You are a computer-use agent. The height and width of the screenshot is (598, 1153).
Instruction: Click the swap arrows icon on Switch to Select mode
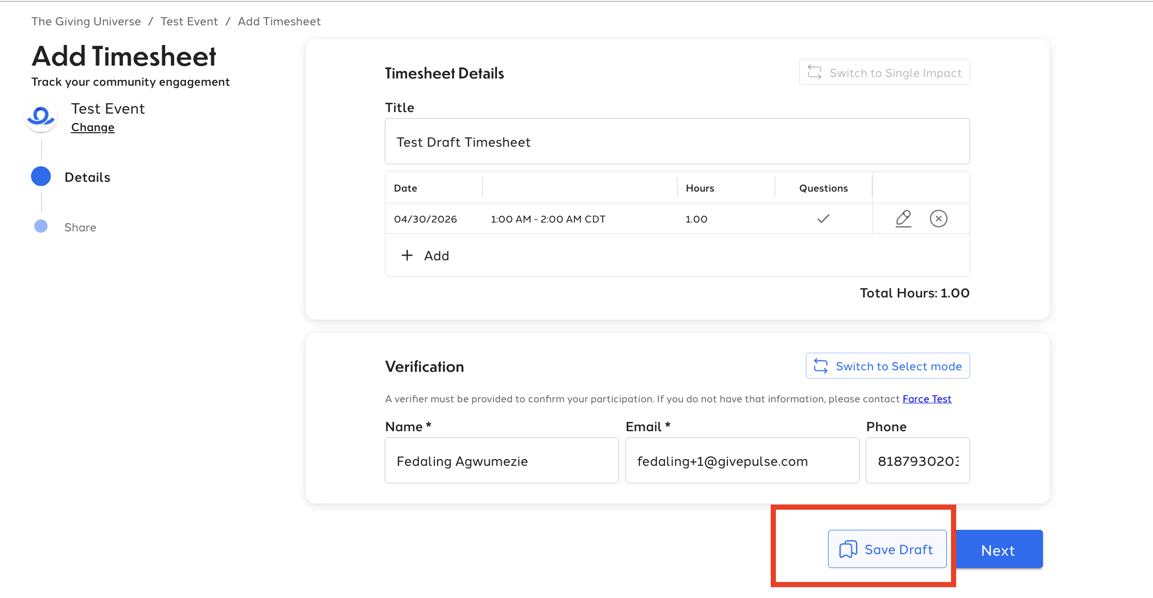(821, 366)
